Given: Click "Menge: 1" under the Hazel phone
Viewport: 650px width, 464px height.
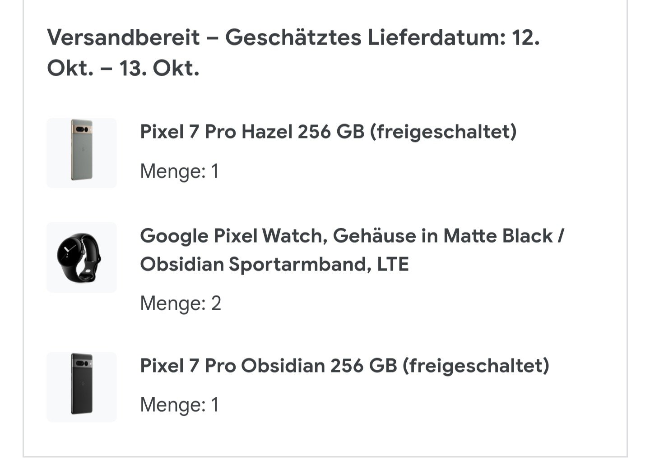Looking at the screenshot, I should [x=179, y=171].
